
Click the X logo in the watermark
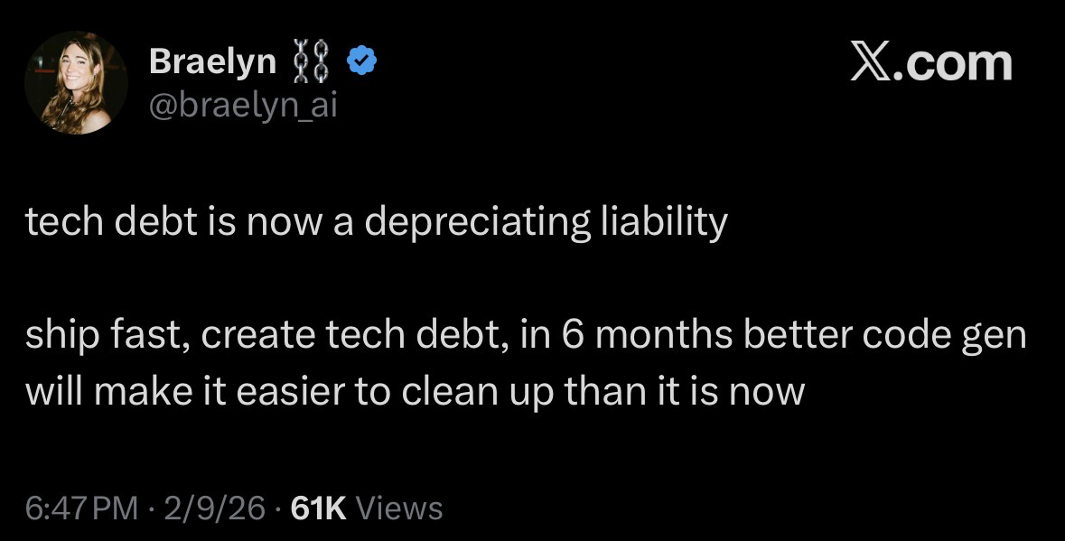point(870,63)
